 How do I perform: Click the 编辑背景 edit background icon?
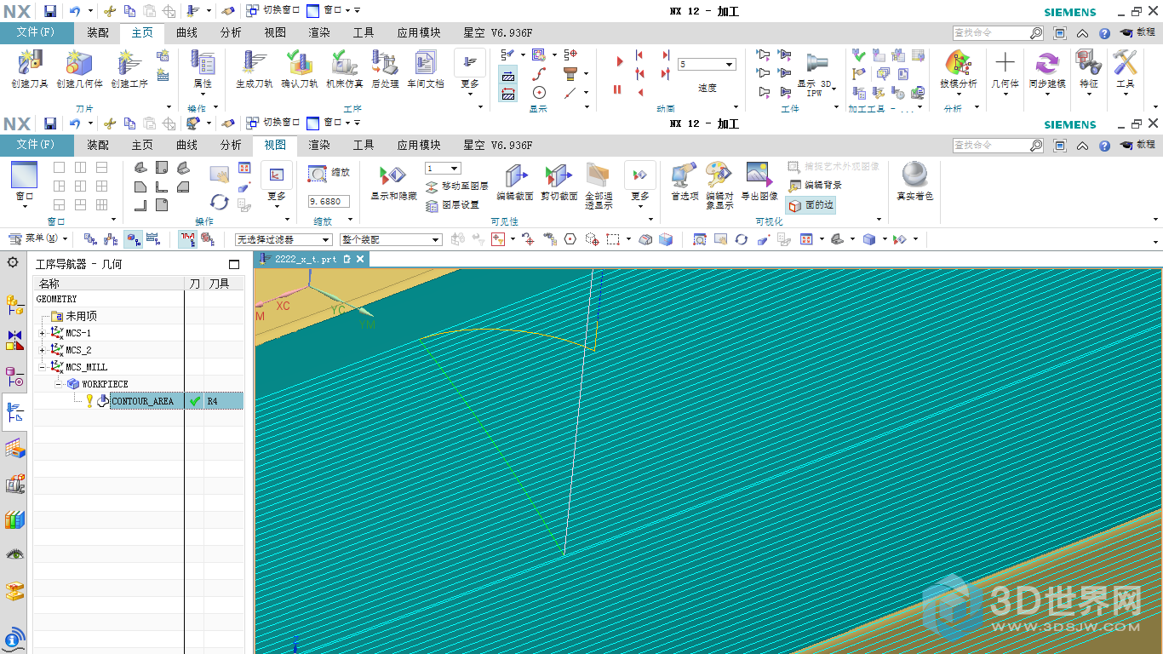pos(794,186)
